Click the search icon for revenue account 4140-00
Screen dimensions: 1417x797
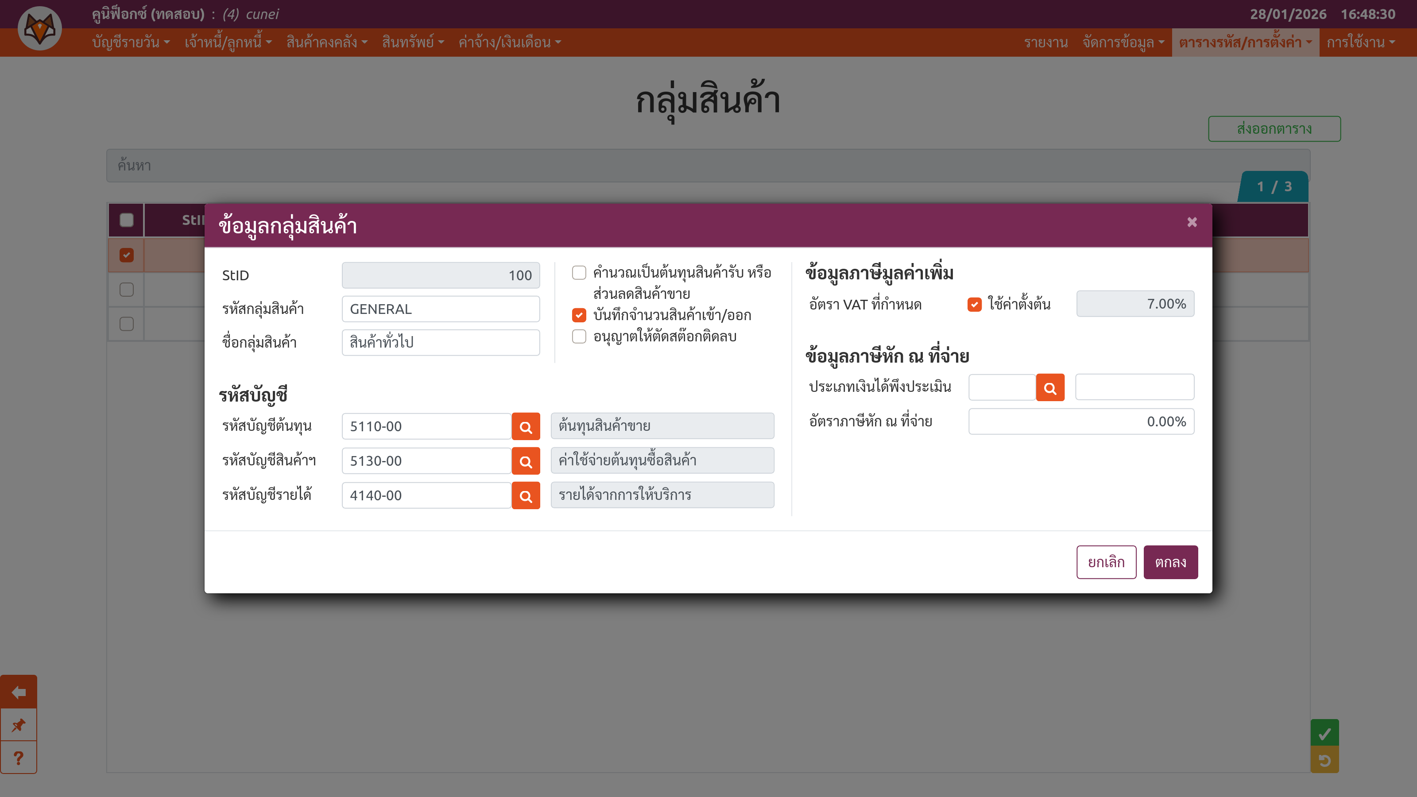(x=525, y=495)
